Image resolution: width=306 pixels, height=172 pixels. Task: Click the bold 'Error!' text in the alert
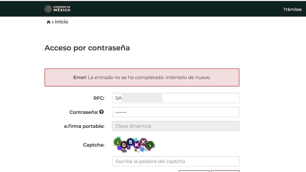coord(80,77)
